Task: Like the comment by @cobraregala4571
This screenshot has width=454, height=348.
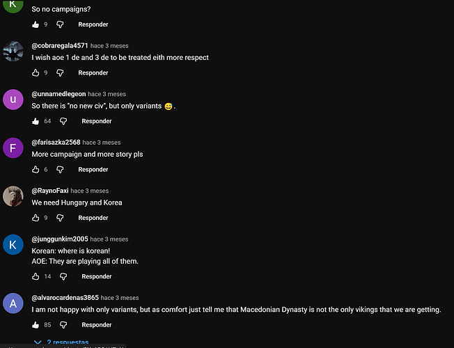Action: [36, 72]
